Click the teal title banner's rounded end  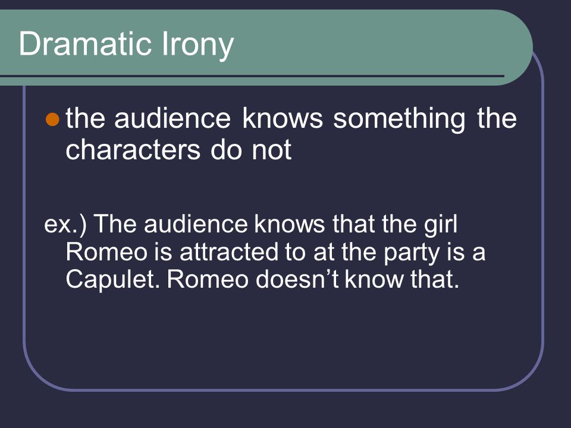(x=513, y=48)
